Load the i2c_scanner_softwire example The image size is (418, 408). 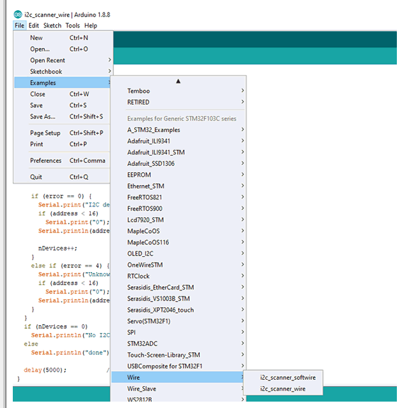(283, 378)
